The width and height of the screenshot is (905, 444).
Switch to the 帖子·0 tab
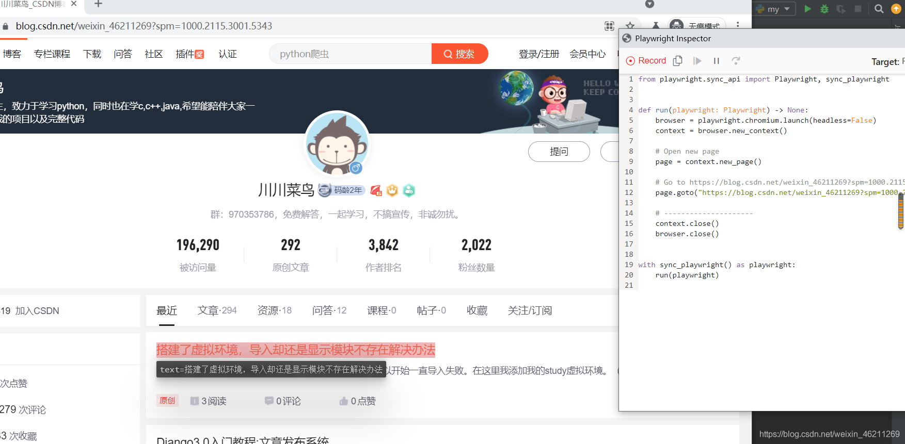click(x=432, y=310)
